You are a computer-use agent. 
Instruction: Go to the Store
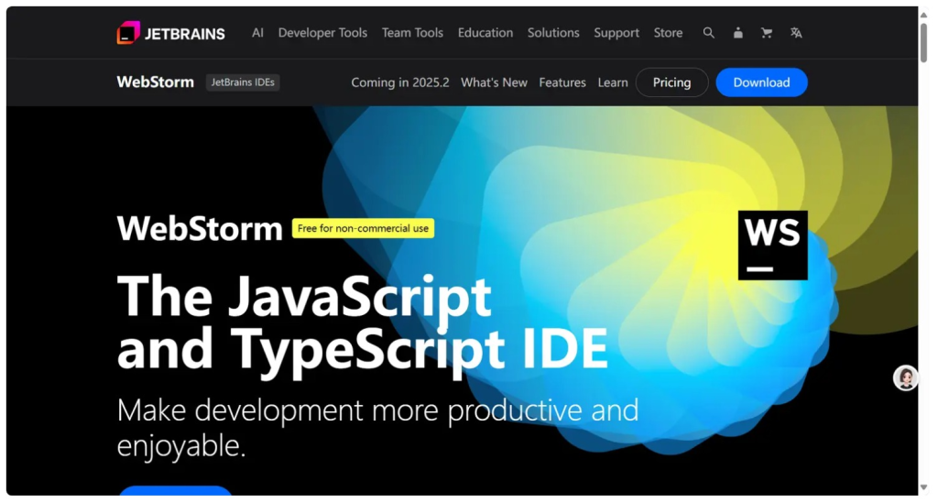click(x=668, y=33)
